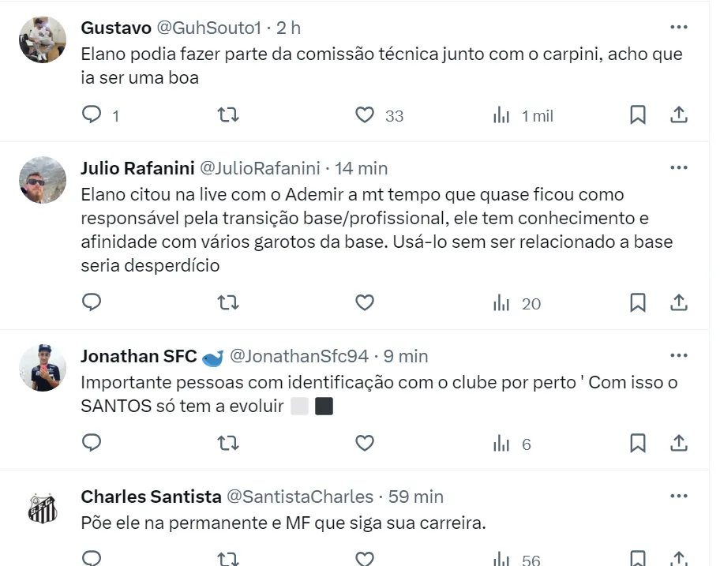Retweet Gustavo's post about Elano

point(227,115)
